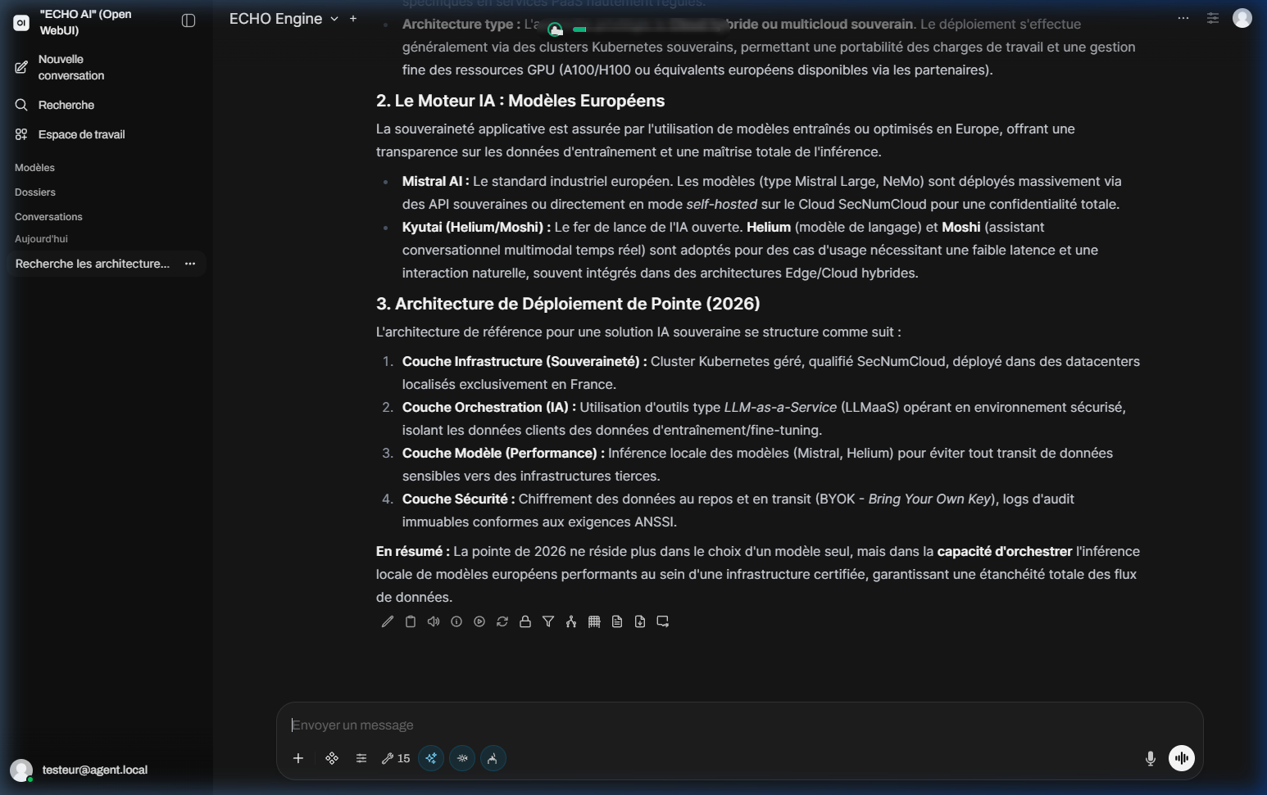Collapse the sidebar with the panel toggle
The width and height of the screenshot is (1267, 795).
pos(188,20)
